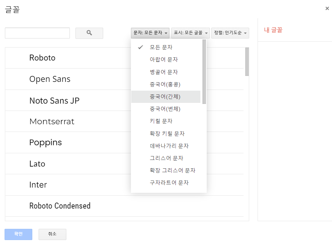Select the highlighted 중국어(간체) option
The width and height of the screenshot is (332, 246).
click(166, 97)
